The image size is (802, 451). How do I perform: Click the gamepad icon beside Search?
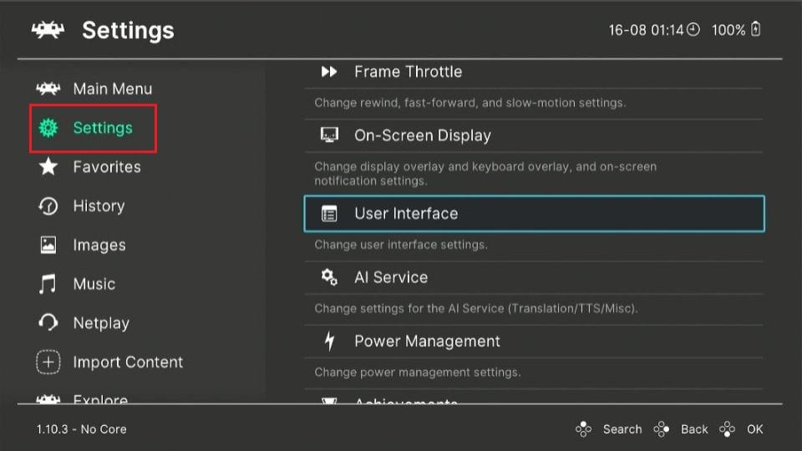[583, 429]
